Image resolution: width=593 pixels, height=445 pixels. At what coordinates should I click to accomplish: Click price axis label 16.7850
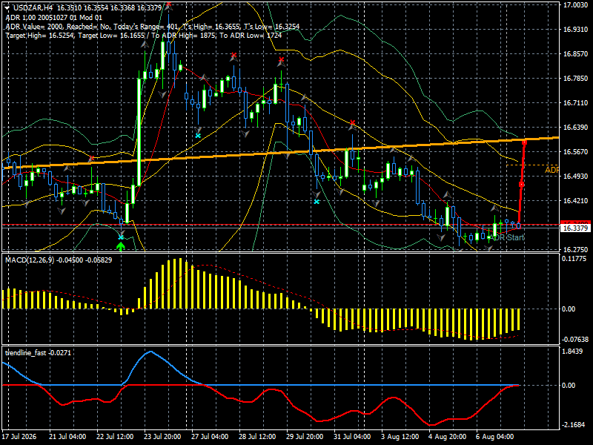pos(576,79)
